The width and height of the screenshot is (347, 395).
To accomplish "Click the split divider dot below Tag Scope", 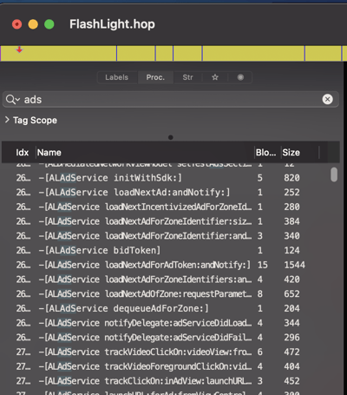I will tap(171, 137).
